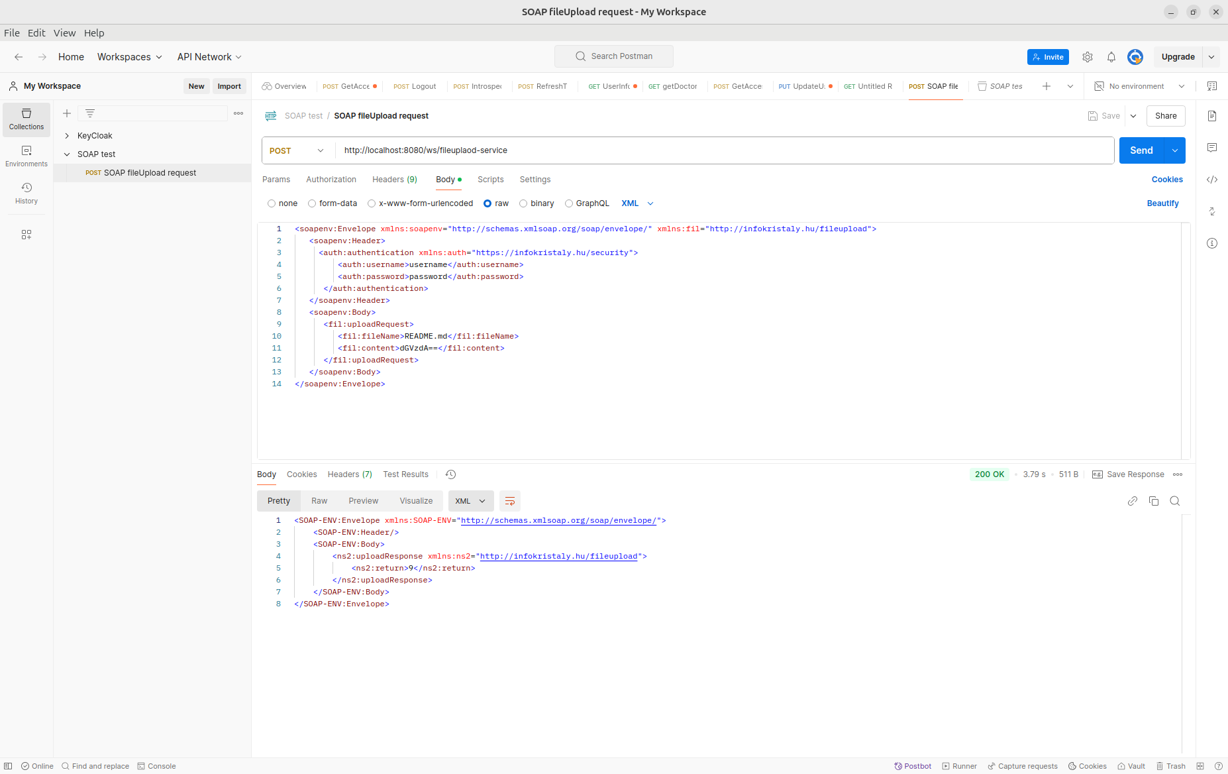Click the forward navigation arrow

tap(42, 57)
